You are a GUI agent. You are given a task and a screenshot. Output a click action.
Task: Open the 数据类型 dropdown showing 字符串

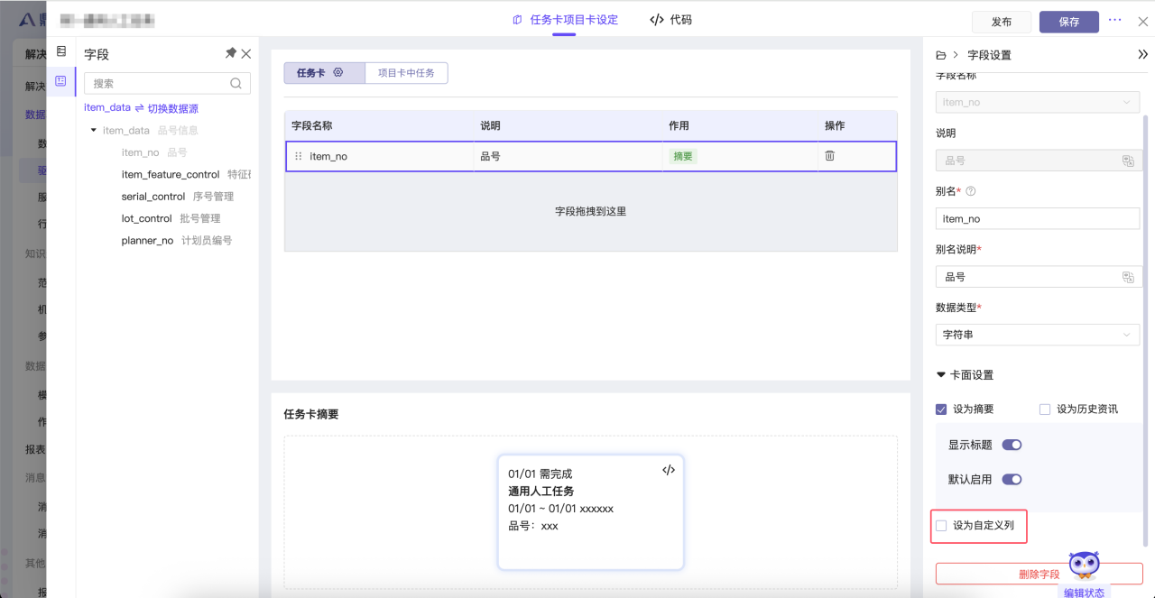point(1037,335)
